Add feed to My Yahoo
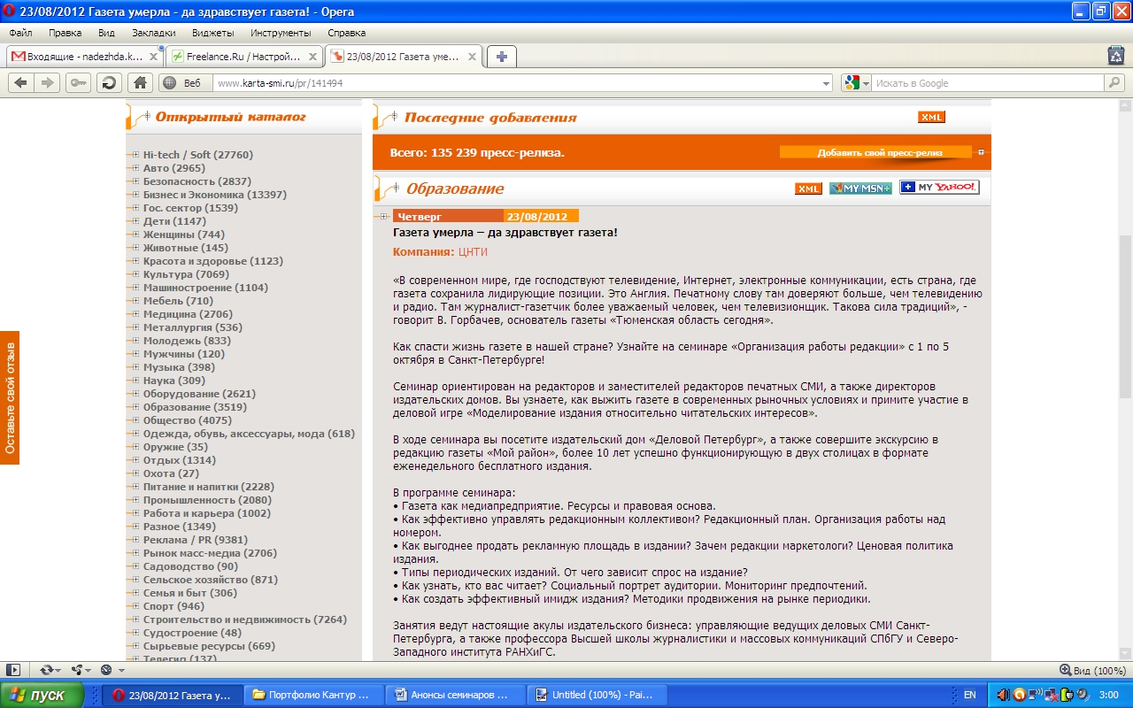The width and height of the screenshot is (1133, 708). coord(939,188)
